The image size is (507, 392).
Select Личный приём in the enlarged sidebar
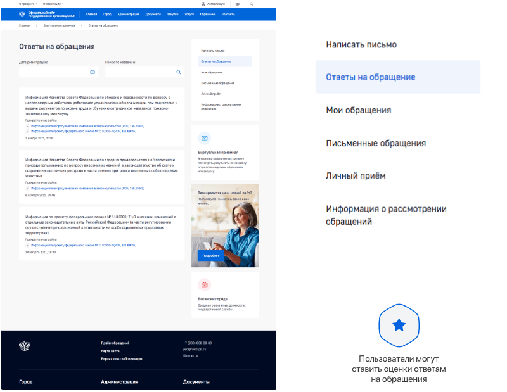tap(356, 176)
